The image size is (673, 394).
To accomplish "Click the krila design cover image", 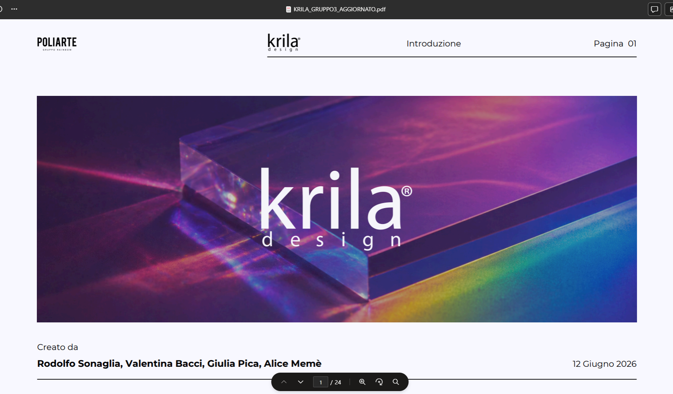I will 337,209.
